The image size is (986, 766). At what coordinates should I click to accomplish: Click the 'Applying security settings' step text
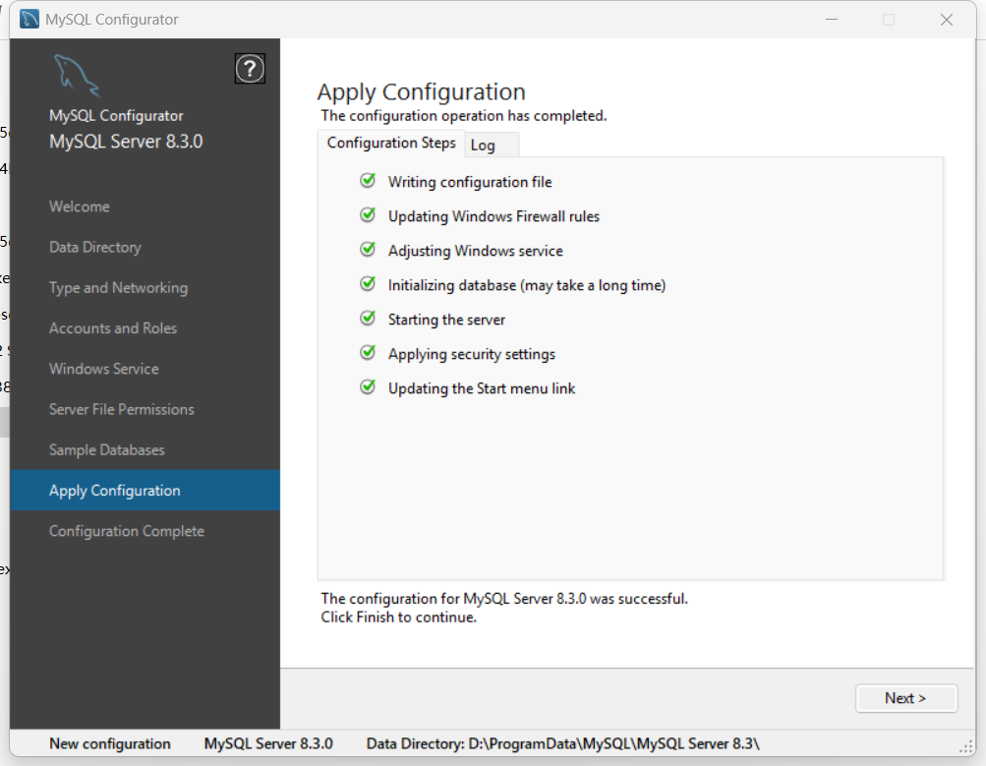pyautogui.click(x=472, y=354)
